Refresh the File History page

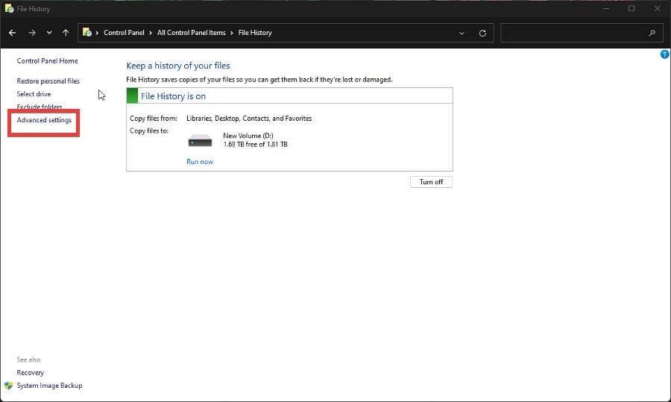[x=482, y=33]
